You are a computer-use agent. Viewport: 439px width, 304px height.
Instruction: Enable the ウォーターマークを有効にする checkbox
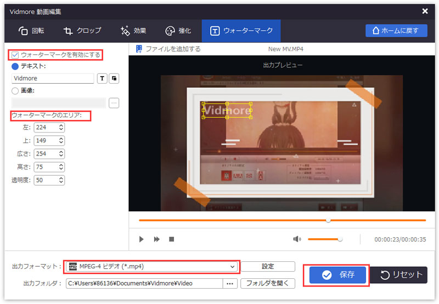(x=15, y=55)
